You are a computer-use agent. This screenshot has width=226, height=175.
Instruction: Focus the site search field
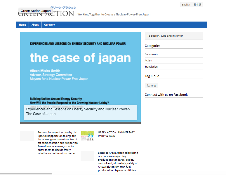coord(174,36)
